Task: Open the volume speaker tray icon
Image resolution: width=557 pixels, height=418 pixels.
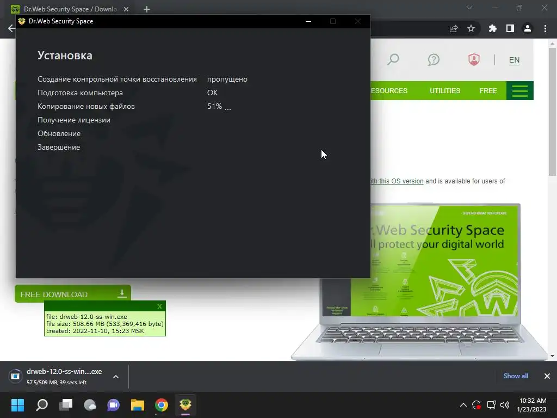Action: pos(504,405)
